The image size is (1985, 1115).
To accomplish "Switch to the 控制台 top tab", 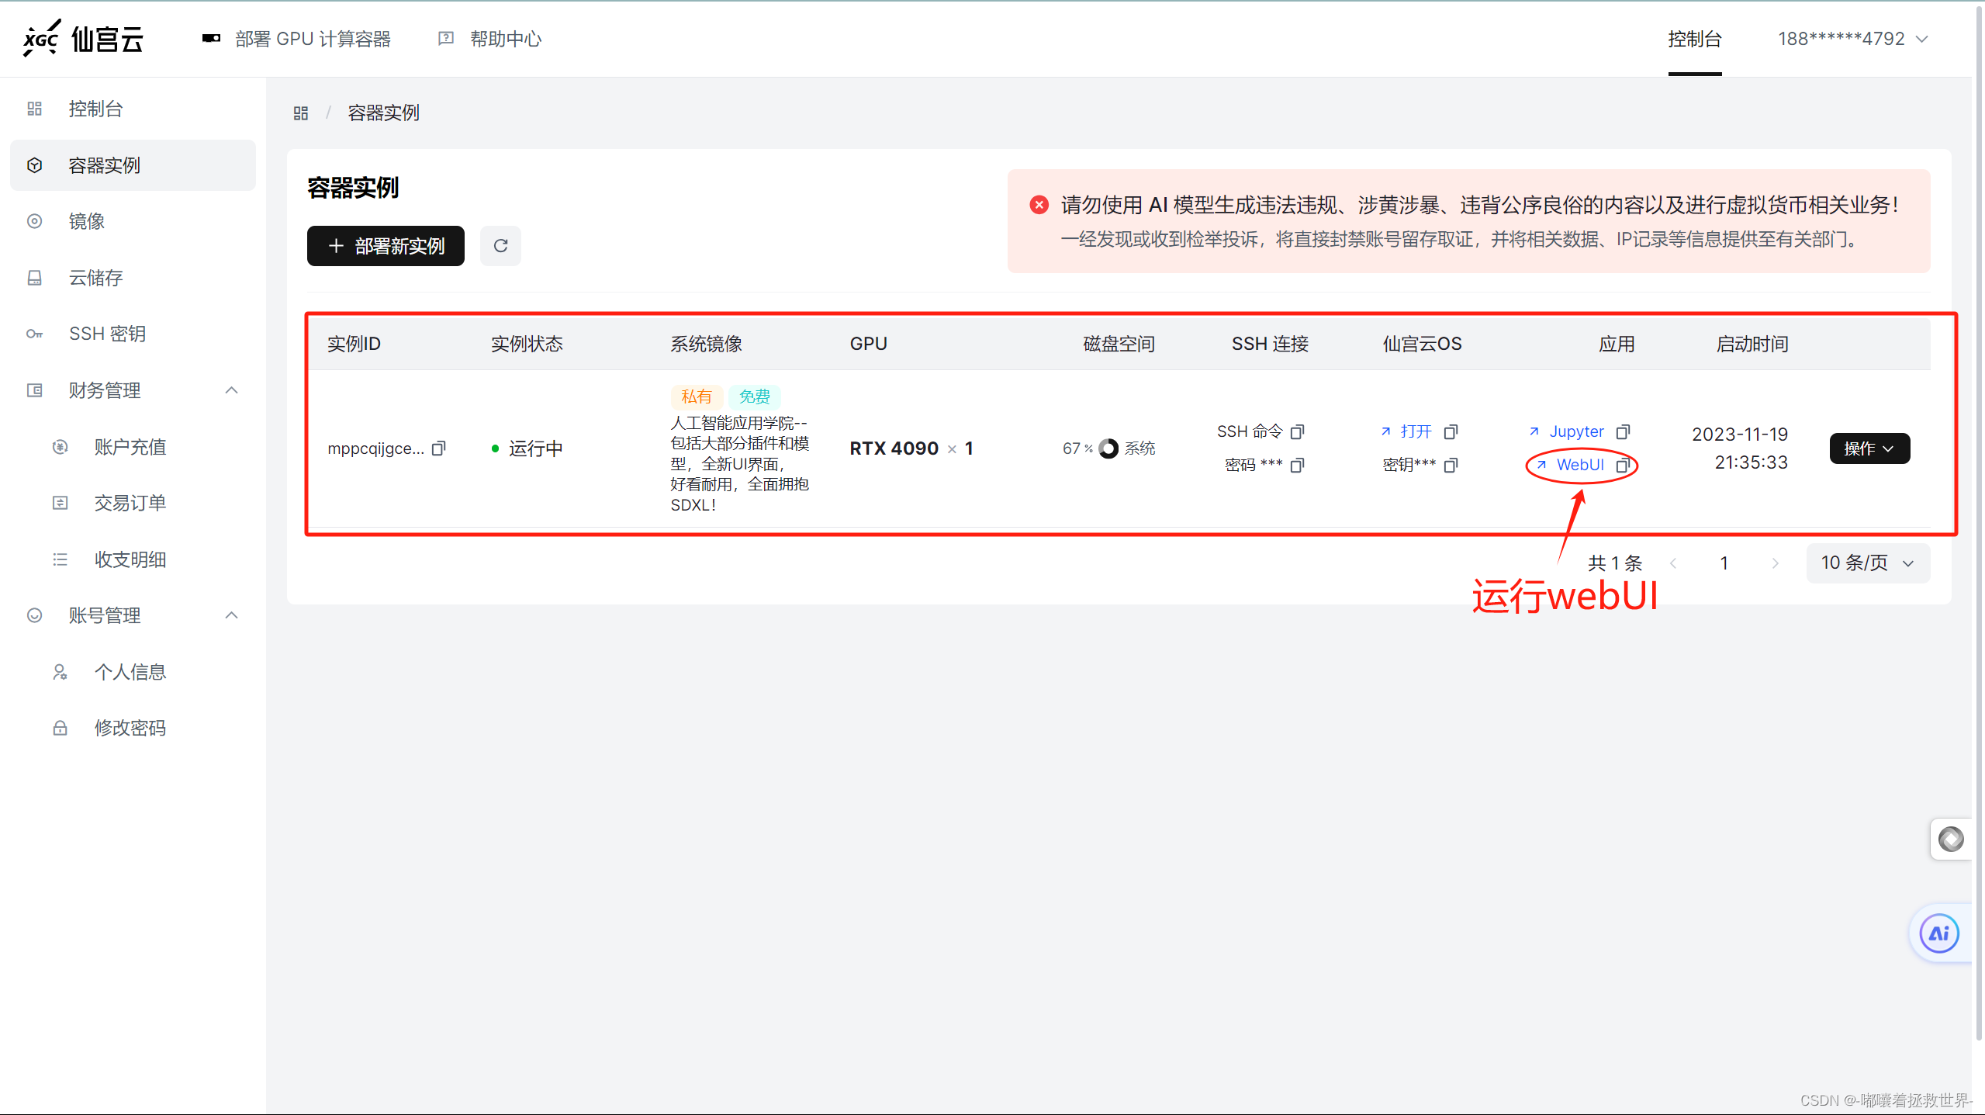I will click(1694, 39).
